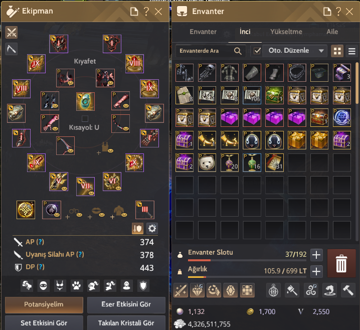Viewport: 360px width, 330px height.
Task: Expand the Oto. Düzenle dropdown arrow
Action: (x=321, y=51)
